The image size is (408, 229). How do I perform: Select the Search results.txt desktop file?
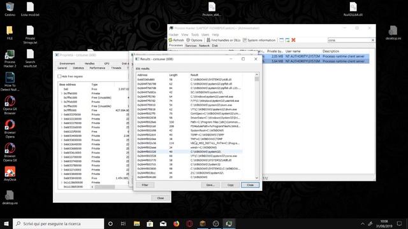[30, 59]
